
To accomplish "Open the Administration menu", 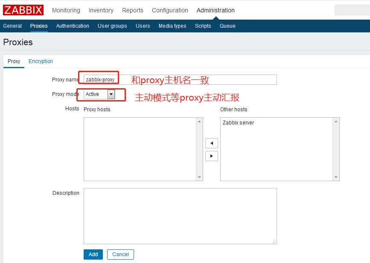I will [x=216, y=10].
